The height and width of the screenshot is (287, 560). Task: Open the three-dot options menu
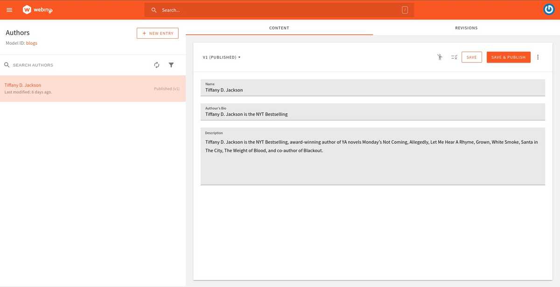(538, 56)
